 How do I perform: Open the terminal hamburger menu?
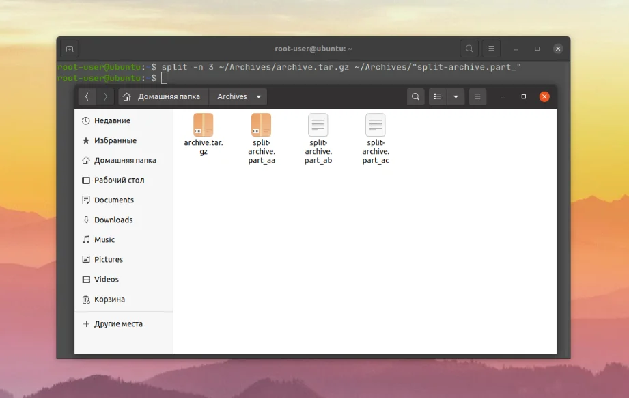[x=491, y=48]
